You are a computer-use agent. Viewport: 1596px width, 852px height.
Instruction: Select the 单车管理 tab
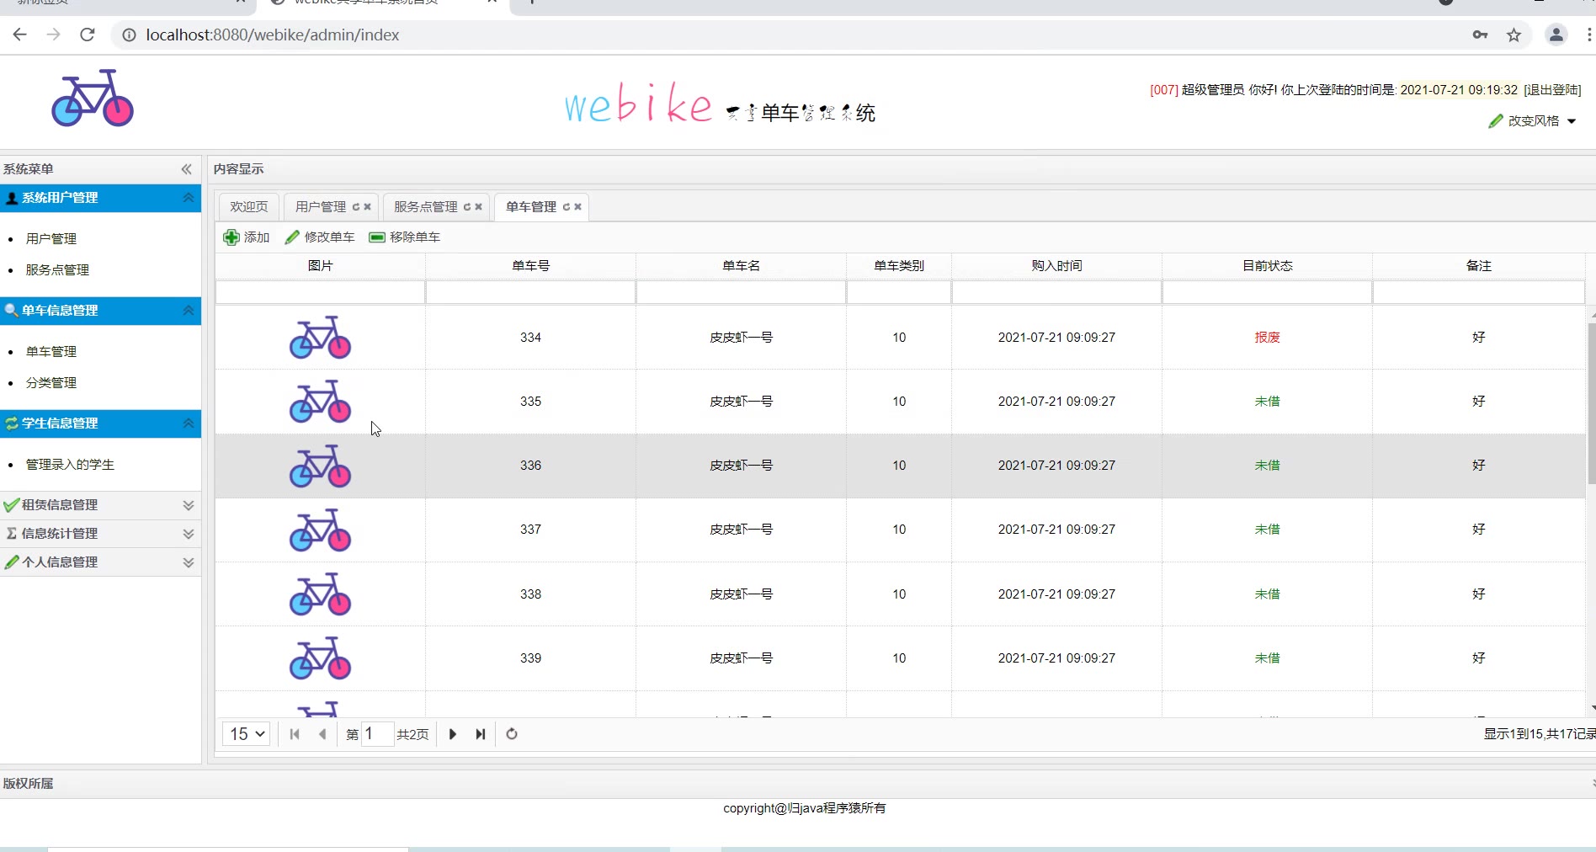tap(531, 207)
